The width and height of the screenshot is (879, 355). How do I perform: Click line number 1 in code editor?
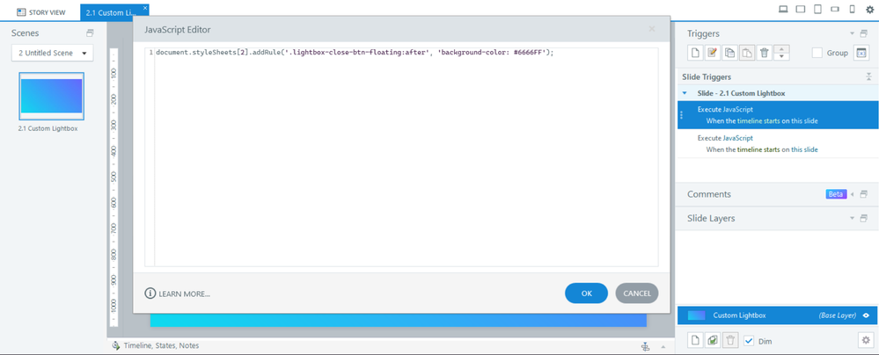click(x=150, y=53)
